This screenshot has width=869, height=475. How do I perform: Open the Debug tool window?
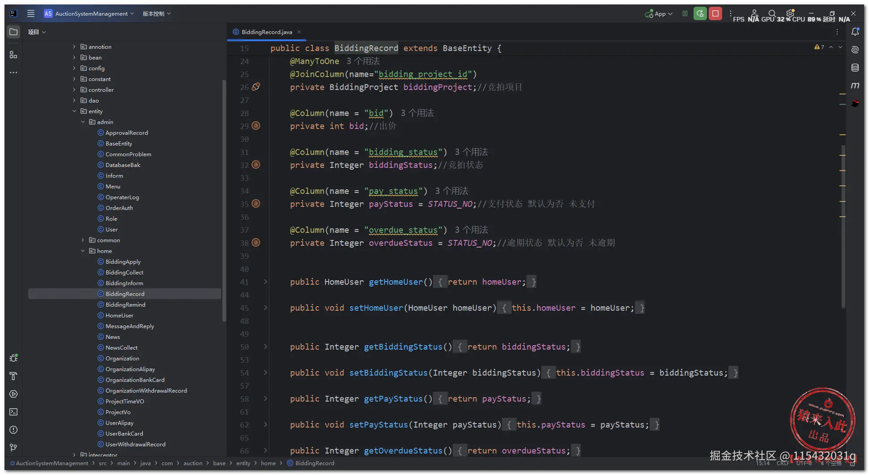pos(13,358)
